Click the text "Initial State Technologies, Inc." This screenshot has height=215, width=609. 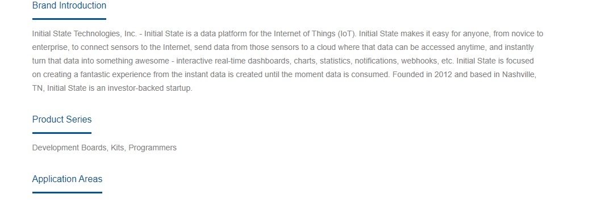click(x=85, y=34)
